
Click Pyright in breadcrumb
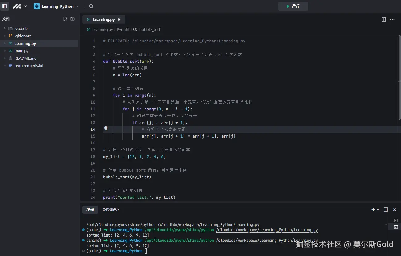click(x=123, y=29)
